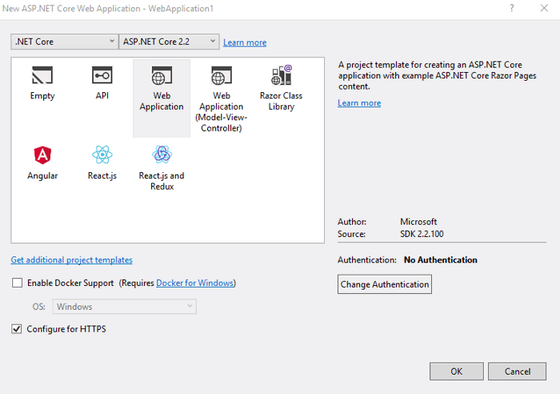
Task: Select the Empty project template icon
Action: (x=42, y=77)
